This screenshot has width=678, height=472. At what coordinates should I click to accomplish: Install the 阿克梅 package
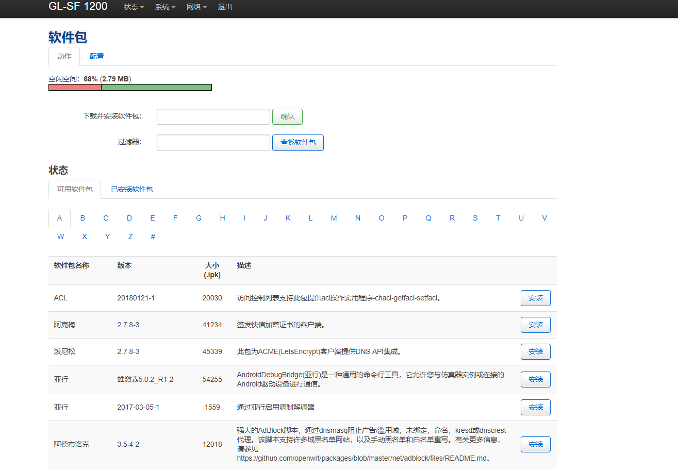tap(535, 325)
